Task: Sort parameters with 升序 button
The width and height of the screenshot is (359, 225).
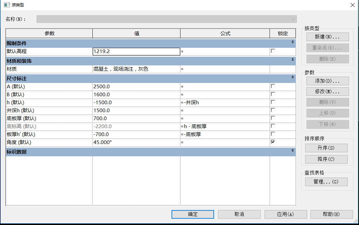Action: [326, 148]
